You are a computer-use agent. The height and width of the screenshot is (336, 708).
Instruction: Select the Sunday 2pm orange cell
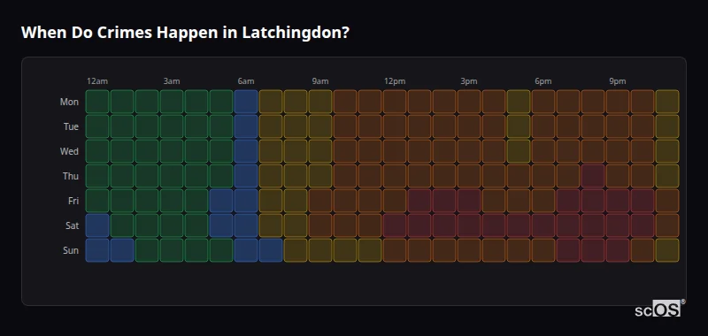coord(444,250)
